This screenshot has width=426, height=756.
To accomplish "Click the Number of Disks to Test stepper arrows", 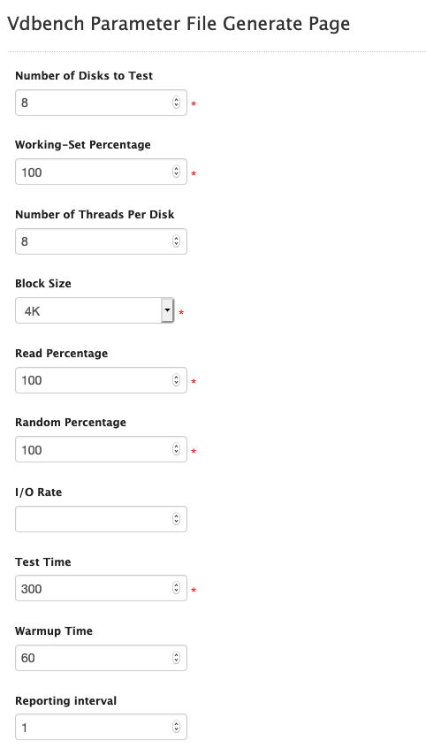I will (x=177, y=103).
